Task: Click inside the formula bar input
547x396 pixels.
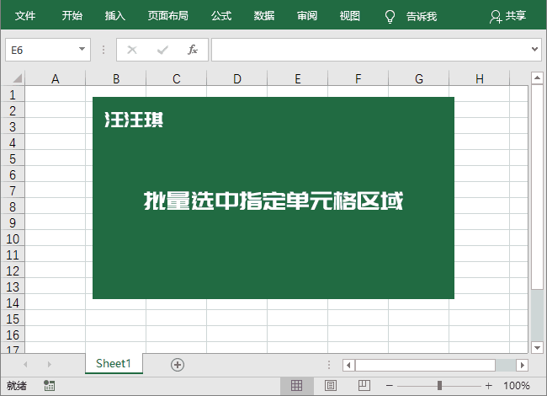Action: point(371,50)
